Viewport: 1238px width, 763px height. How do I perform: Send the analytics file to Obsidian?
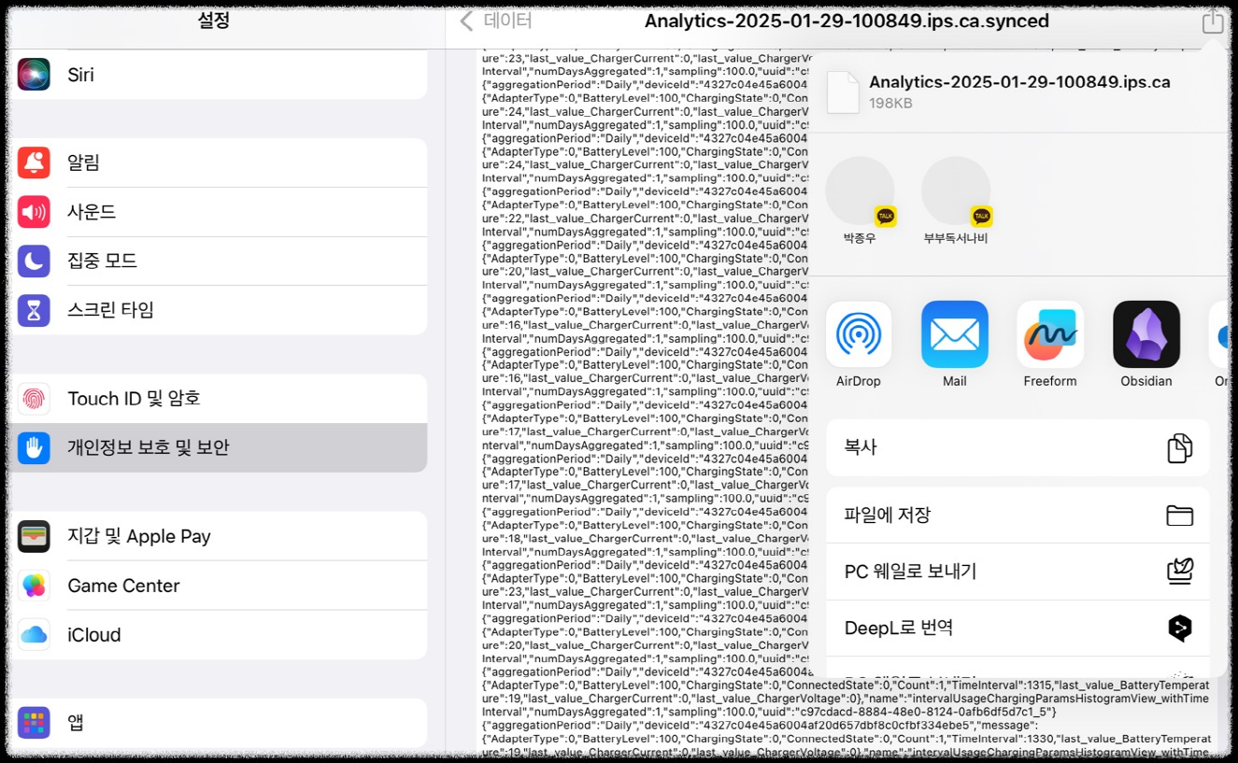(1145, 332)
